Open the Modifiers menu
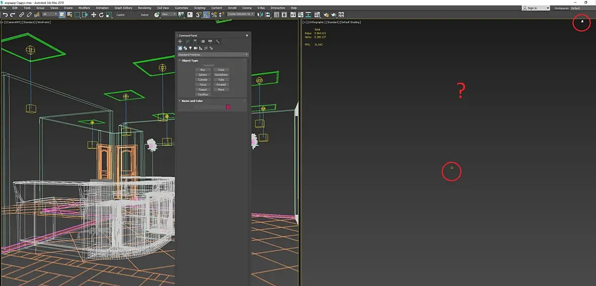This screenshot has height=286, width=596. pos(84,8)
